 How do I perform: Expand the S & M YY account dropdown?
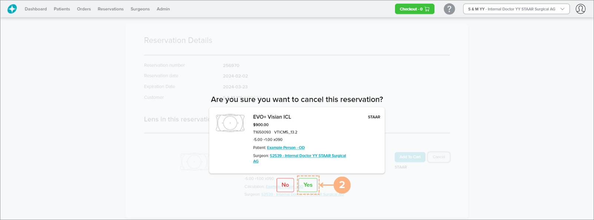pos(516,9)
